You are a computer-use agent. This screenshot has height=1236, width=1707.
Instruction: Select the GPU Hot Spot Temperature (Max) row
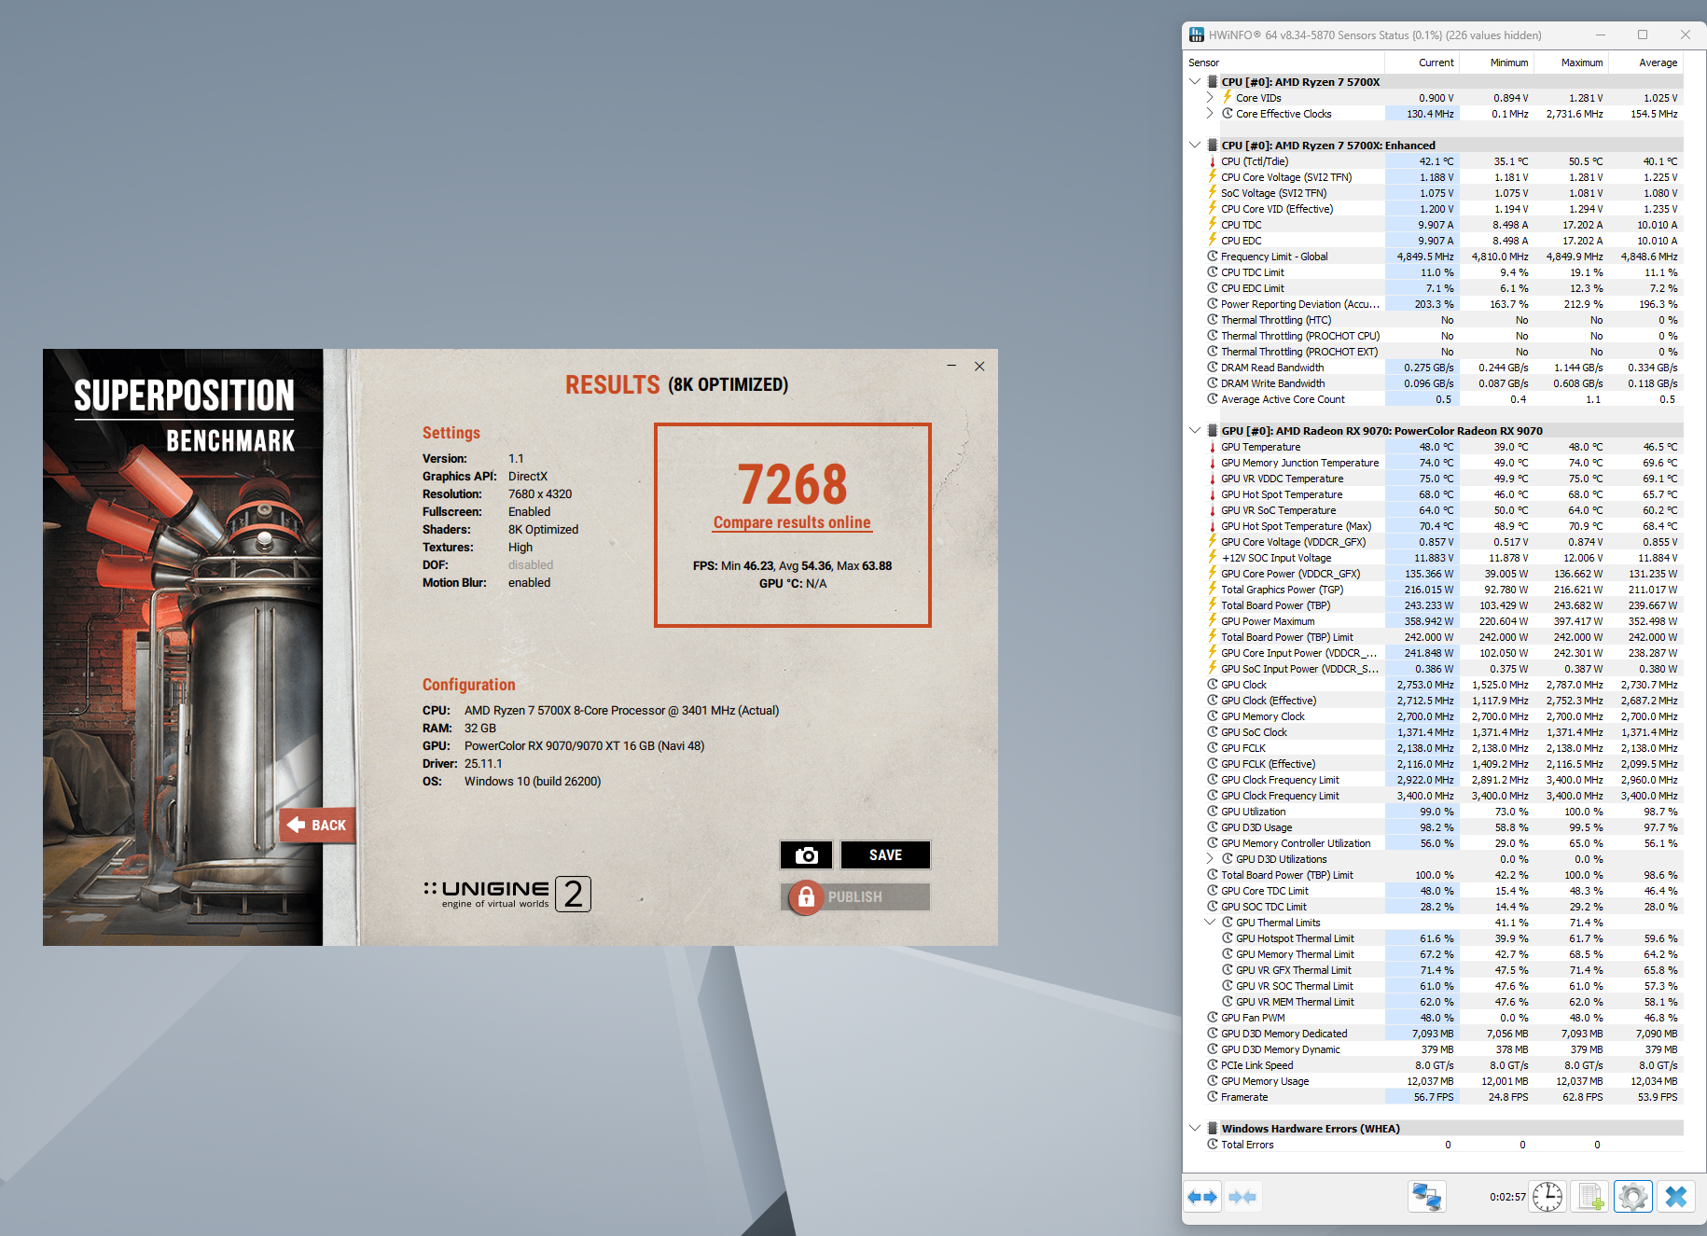click(x=1443, y=526)
